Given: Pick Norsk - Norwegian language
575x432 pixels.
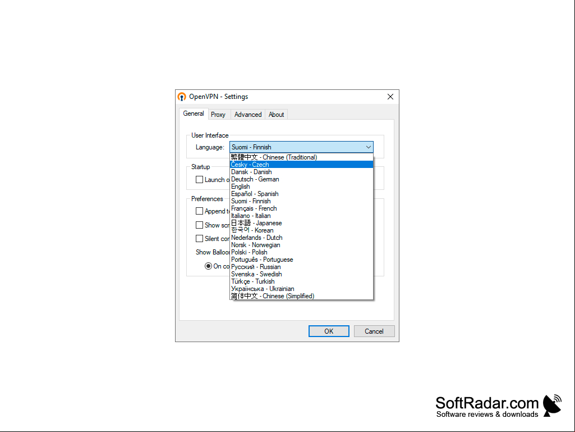Looking at the screenshot, I should tap(301, 245).
